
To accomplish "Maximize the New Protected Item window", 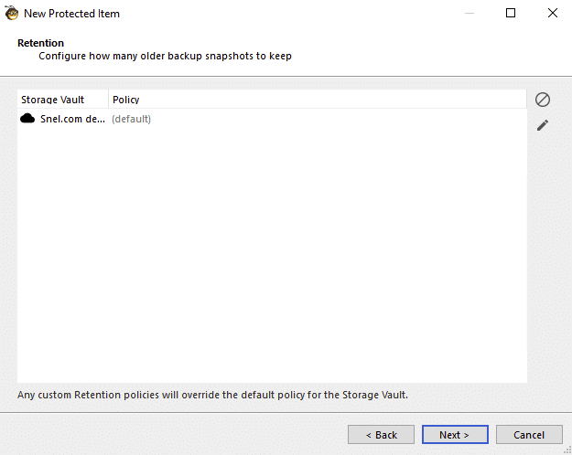I will [x=511, y=13].
